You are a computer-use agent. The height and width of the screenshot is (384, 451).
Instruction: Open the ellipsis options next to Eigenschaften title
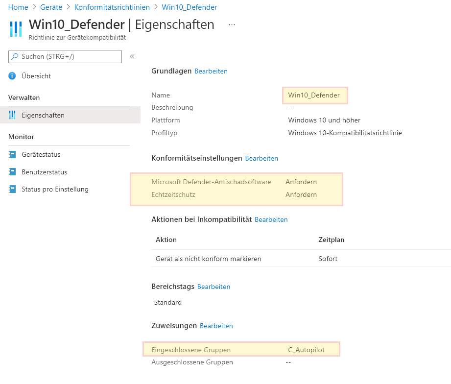[x=231, y=24]
